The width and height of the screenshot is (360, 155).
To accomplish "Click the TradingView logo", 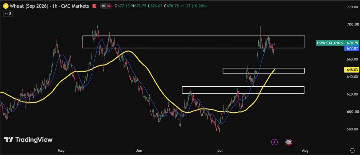I will tap(28, 139).
